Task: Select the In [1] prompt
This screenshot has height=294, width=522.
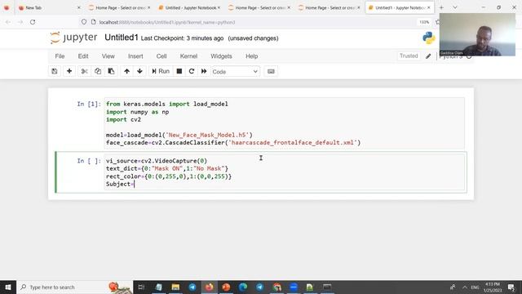Action: point(89,104)
